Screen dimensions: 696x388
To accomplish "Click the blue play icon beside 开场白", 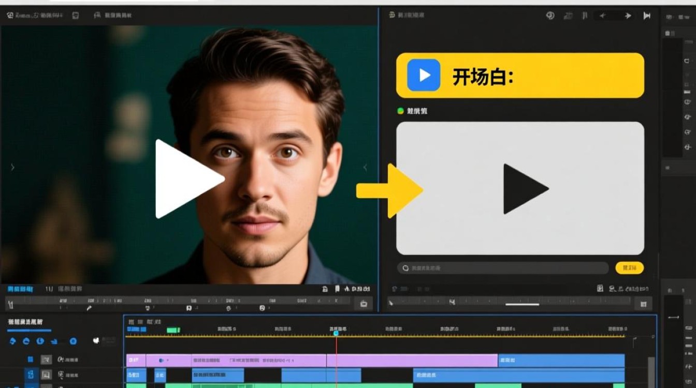I will (424, 75).
